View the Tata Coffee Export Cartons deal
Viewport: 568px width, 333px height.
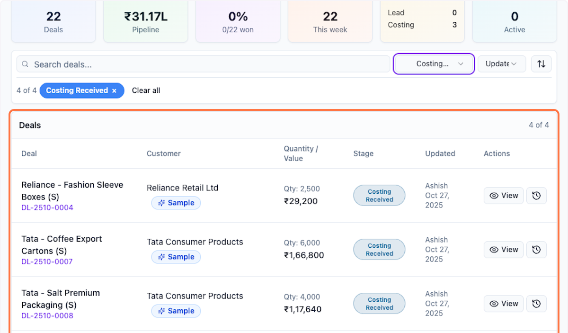504,250
